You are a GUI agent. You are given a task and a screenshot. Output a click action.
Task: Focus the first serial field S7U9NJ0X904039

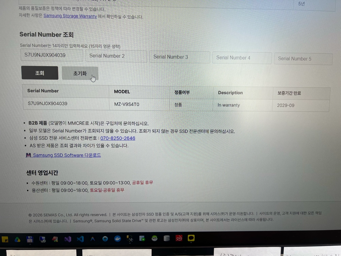[52, 55]
